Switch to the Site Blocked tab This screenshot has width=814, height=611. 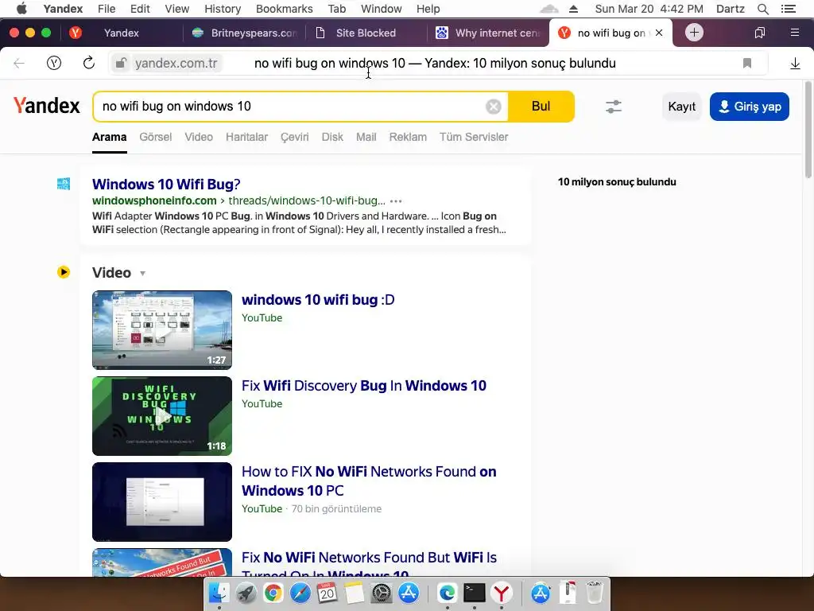pos(366,33)
